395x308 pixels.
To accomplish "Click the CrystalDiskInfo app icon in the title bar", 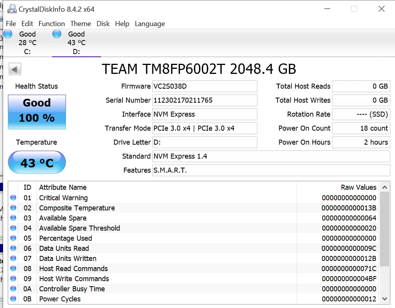I will 12,9.
